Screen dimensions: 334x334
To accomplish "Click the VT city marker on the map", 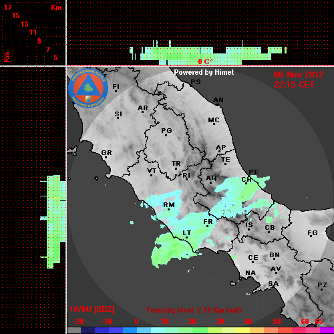I will (x=151, y=176).
